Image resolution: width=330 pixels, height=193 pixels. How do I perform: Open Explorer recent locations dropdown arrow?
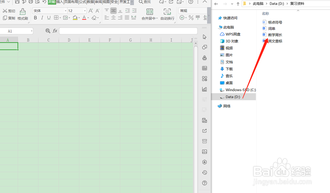pos(232,4)
